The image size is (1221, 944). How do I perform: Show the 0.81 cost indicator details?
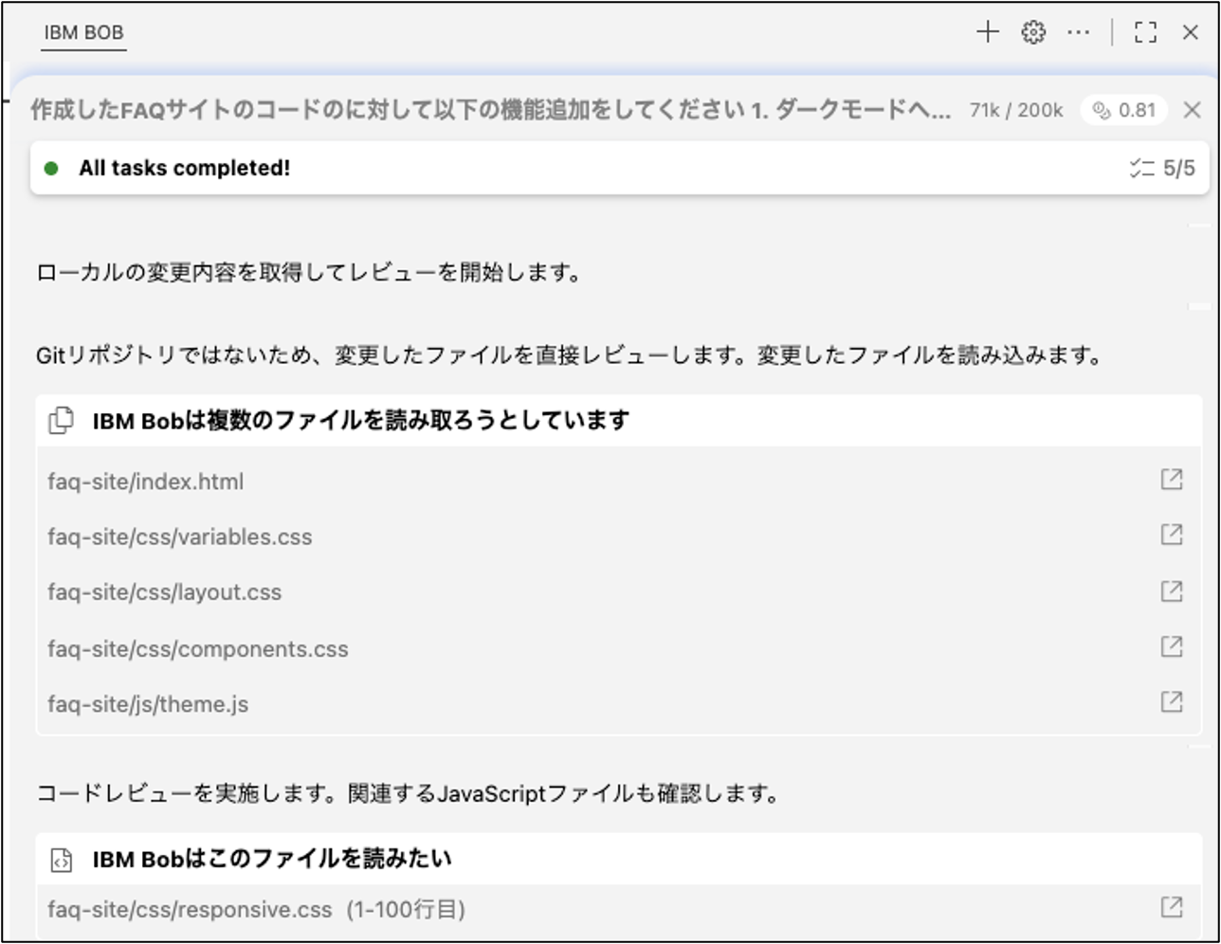pyautogui.click(x=1123, y=110)
